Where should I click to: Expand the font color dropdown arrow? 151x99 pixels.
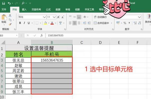tap(55, 23)
